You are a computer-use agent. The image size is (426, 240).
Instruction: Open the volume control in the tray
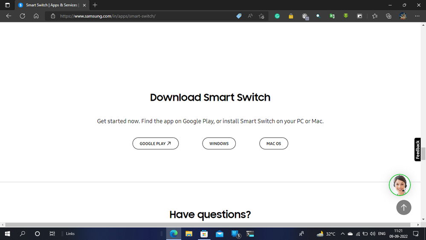(373, 234)
